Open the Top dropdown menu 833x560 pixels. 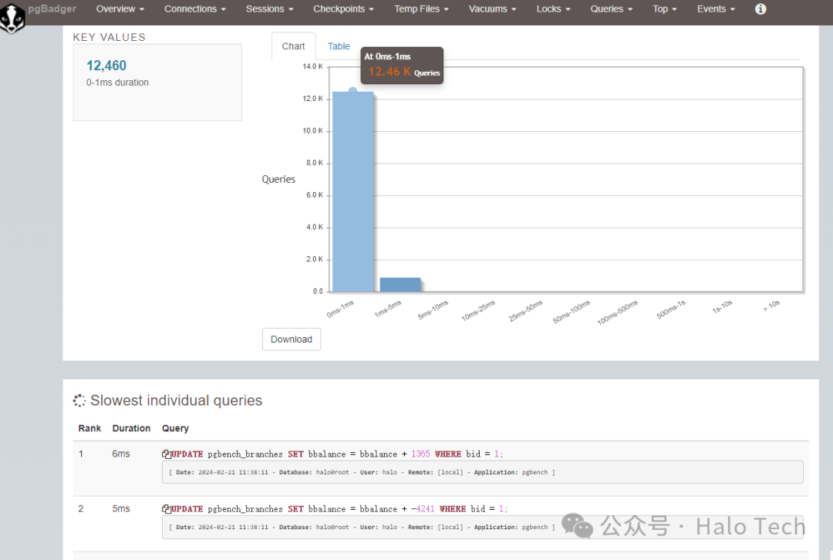tap(665, 9)
